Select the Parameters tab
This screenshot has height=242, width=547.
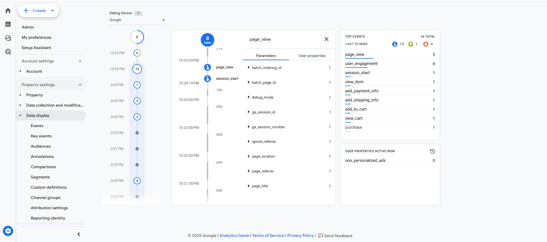[x=266, y=56]
